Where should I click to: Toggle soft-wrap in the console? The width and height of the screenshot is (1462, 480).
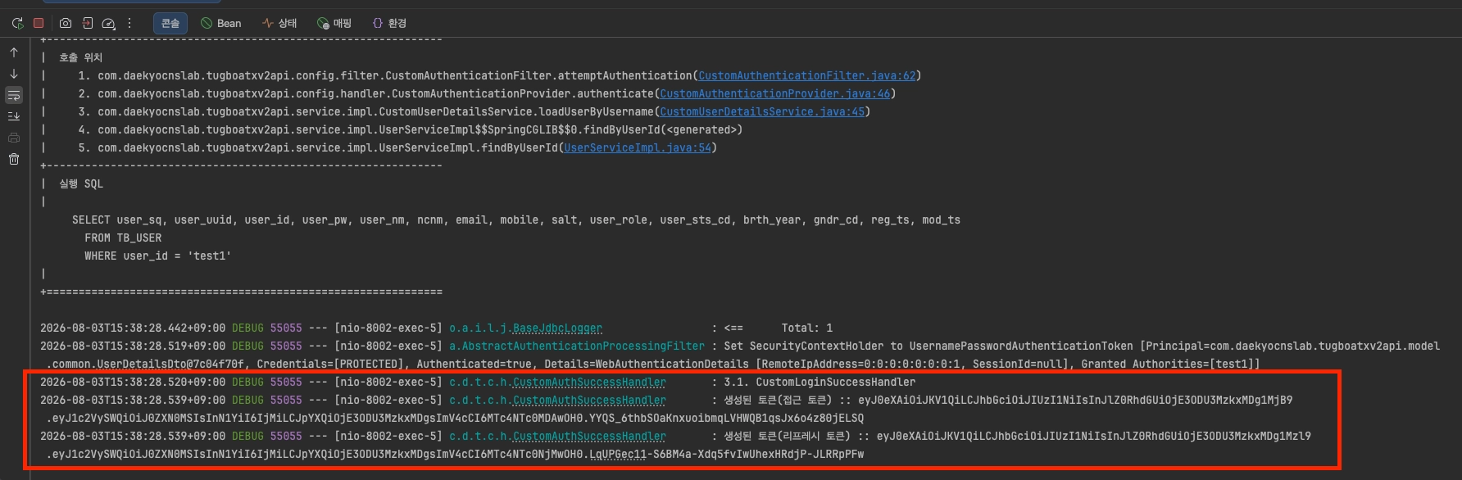(14, 95)
